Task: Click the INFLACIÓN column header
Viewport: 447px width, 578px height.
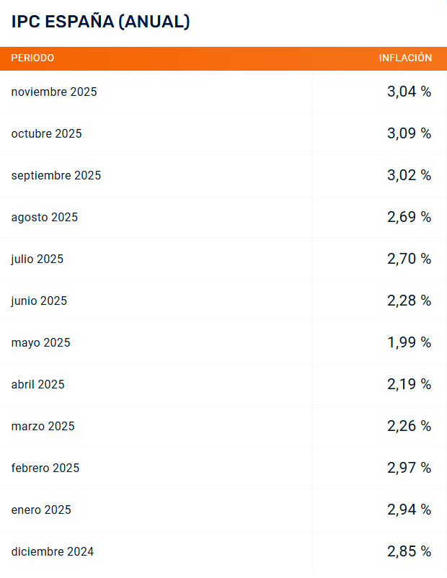Action: (405, 58)
